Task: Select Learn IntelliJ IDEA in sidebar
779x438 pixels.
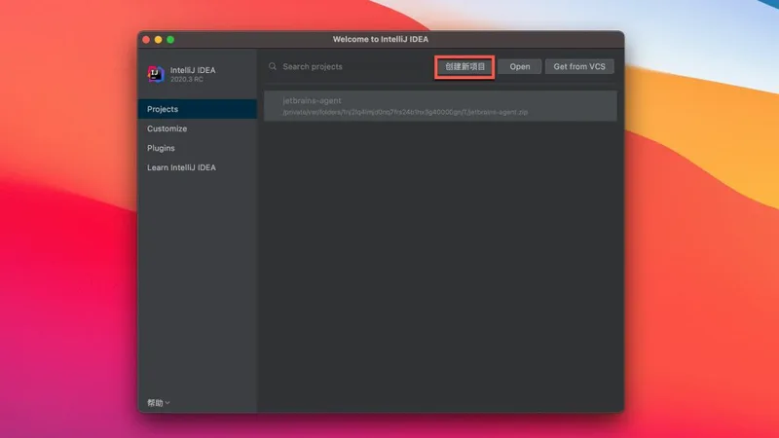Action: [x=181, y=167]
